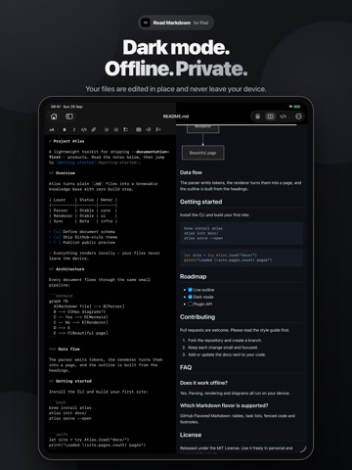
Task: Select the split view mode button
Action: point(270,117)
